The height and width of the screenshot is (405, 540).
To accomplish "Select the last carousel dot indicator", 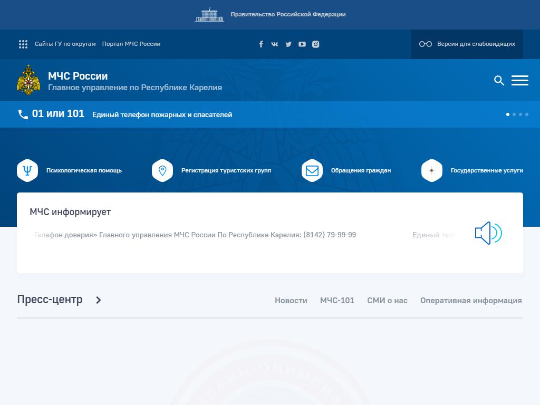I will pos(527,114).
